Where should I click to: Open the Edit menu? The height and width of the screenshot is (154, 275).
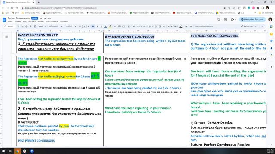point(18,21)
